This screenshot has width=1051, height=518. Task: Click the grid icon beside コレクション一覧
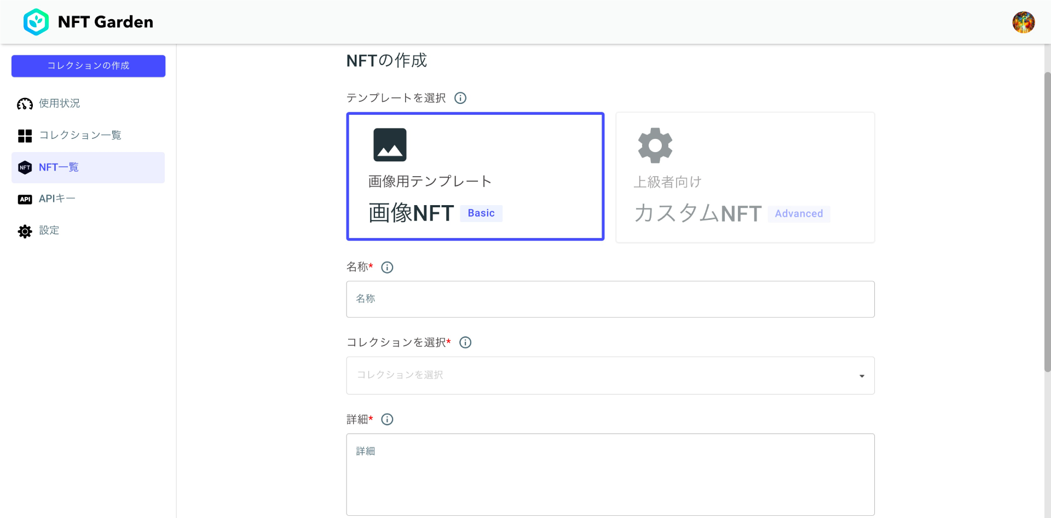pyautogui.click(x=25, y=135)
